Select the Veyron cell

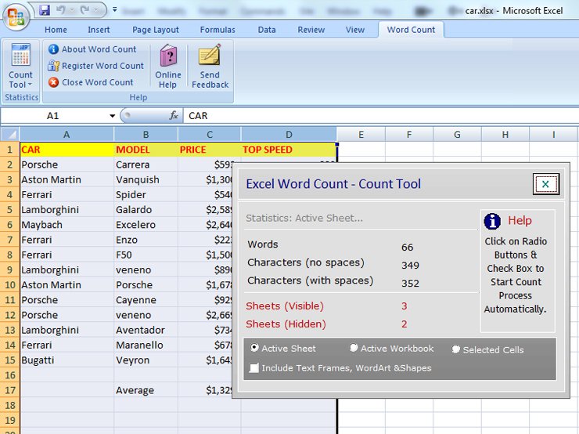point(146,360)
